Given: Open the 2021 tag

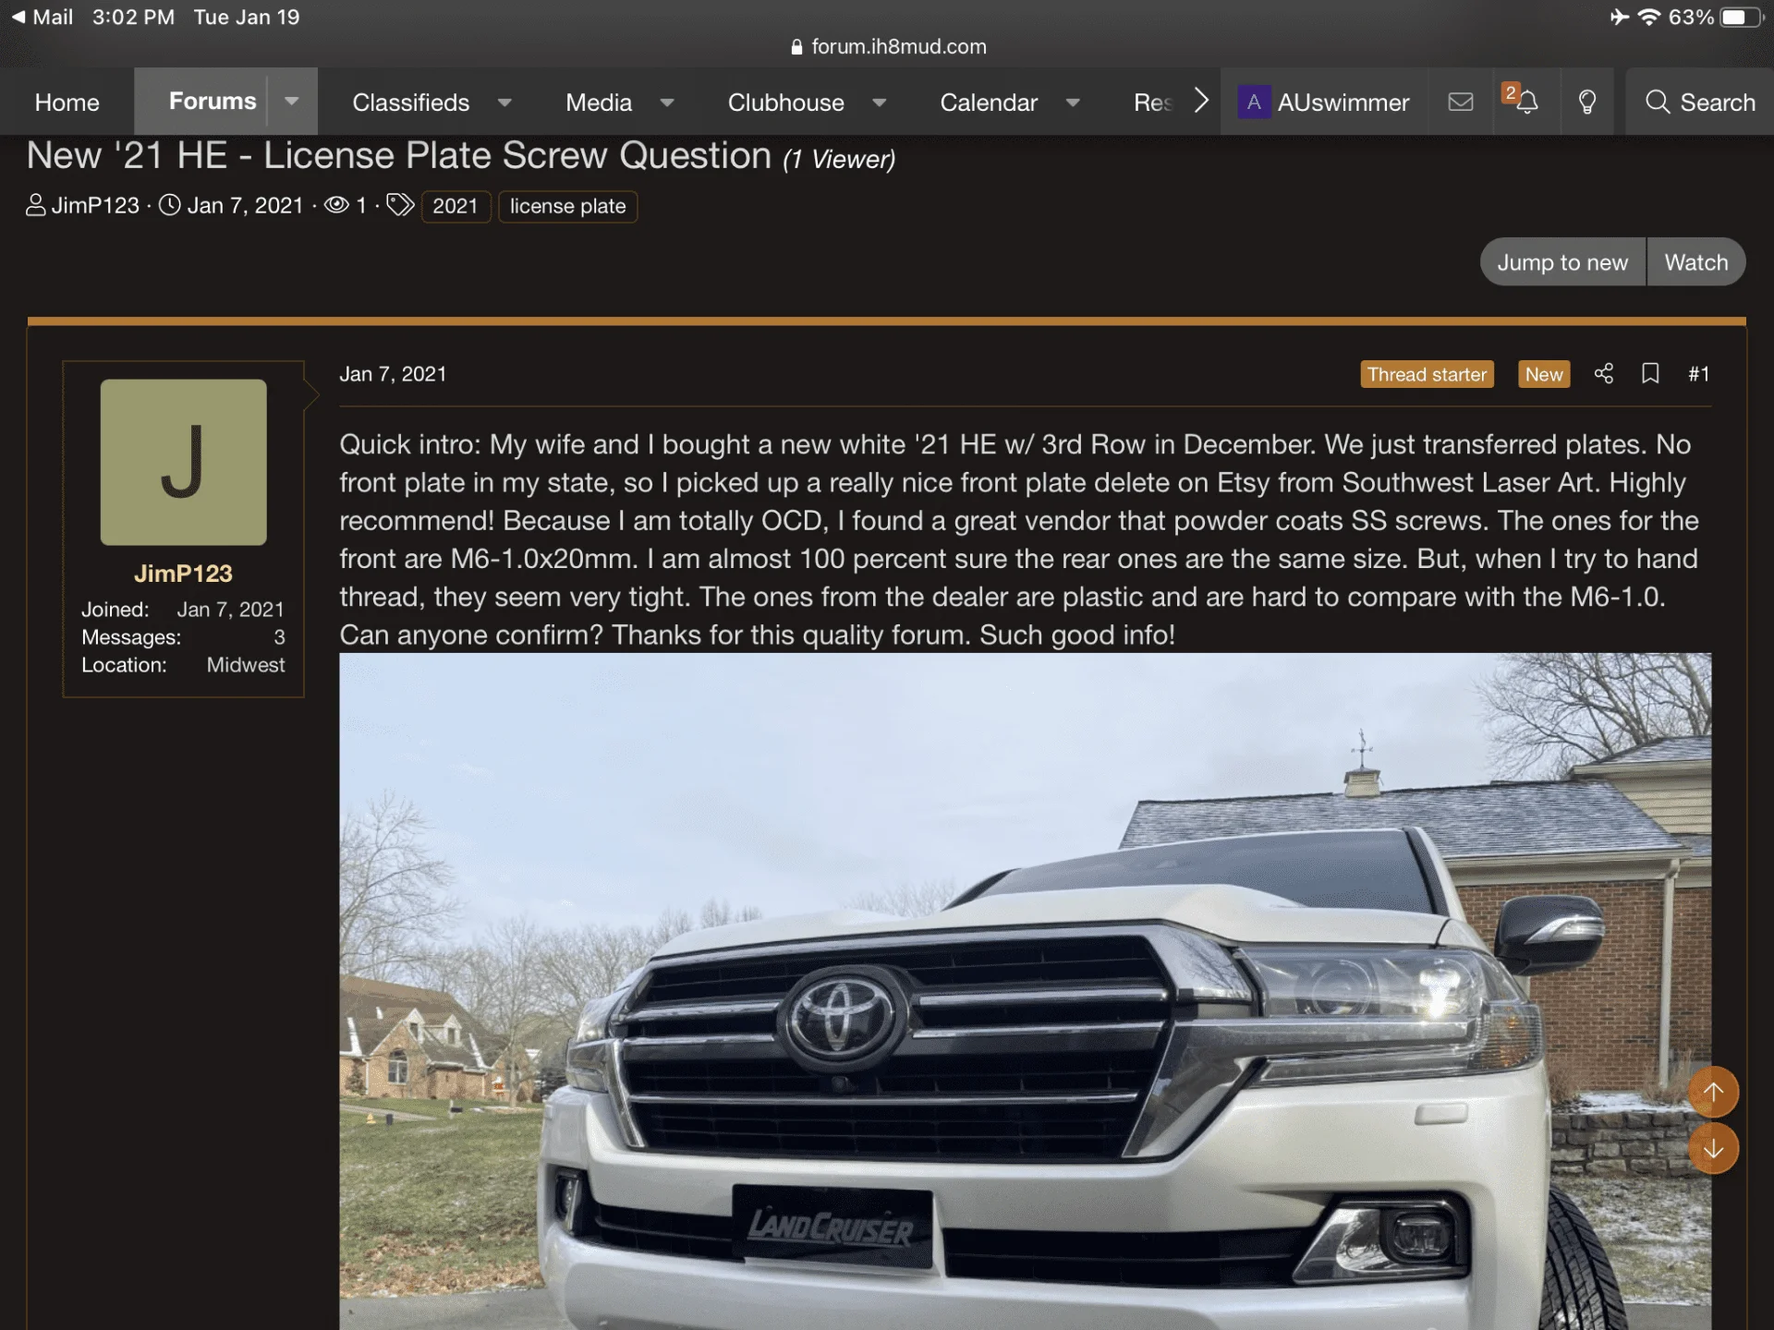Looking at the screenshot, I should [x=456, y=206].
